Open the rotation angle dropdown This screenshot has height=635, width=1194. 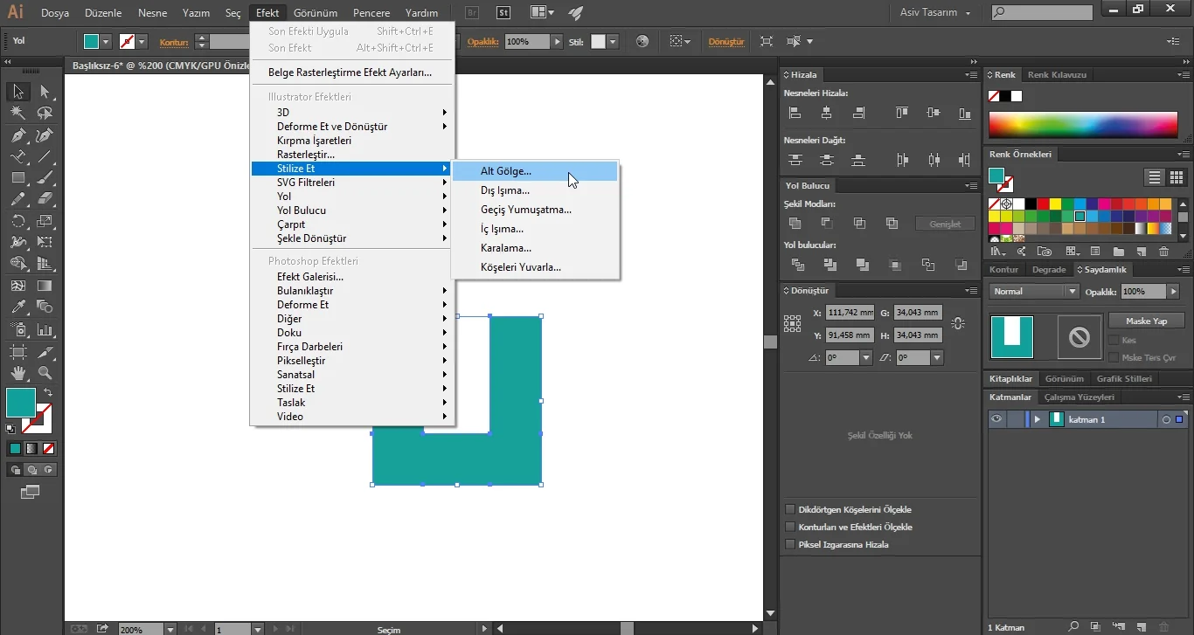coord(866,357)
